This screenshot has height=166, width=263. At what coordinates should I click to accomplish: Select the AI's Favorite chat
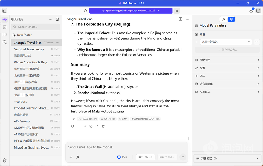click(x=22, y=121)
